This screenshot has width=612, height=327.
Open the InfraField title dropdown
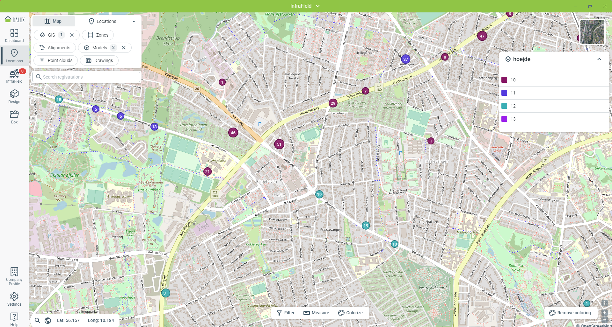pyautogui.click(x=318, y=6)
